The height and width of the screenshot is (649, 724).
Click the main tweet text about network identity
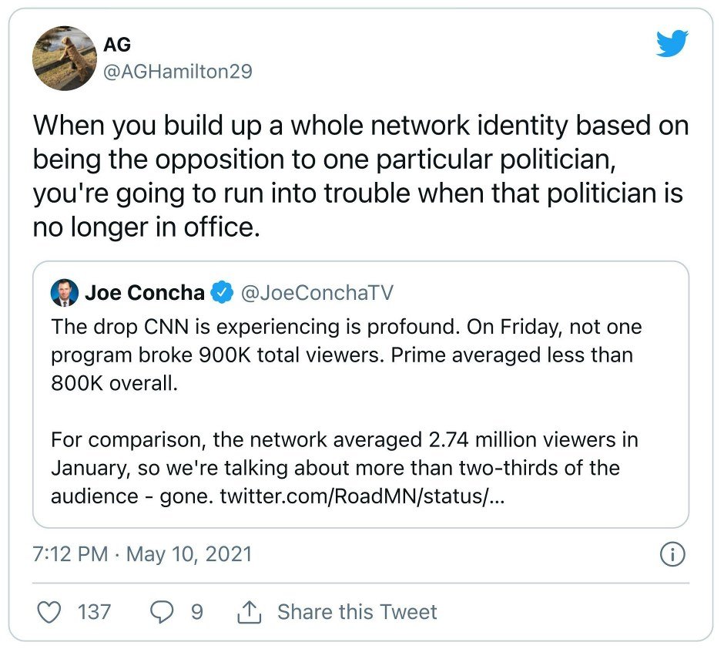click(x=360, y=176)
